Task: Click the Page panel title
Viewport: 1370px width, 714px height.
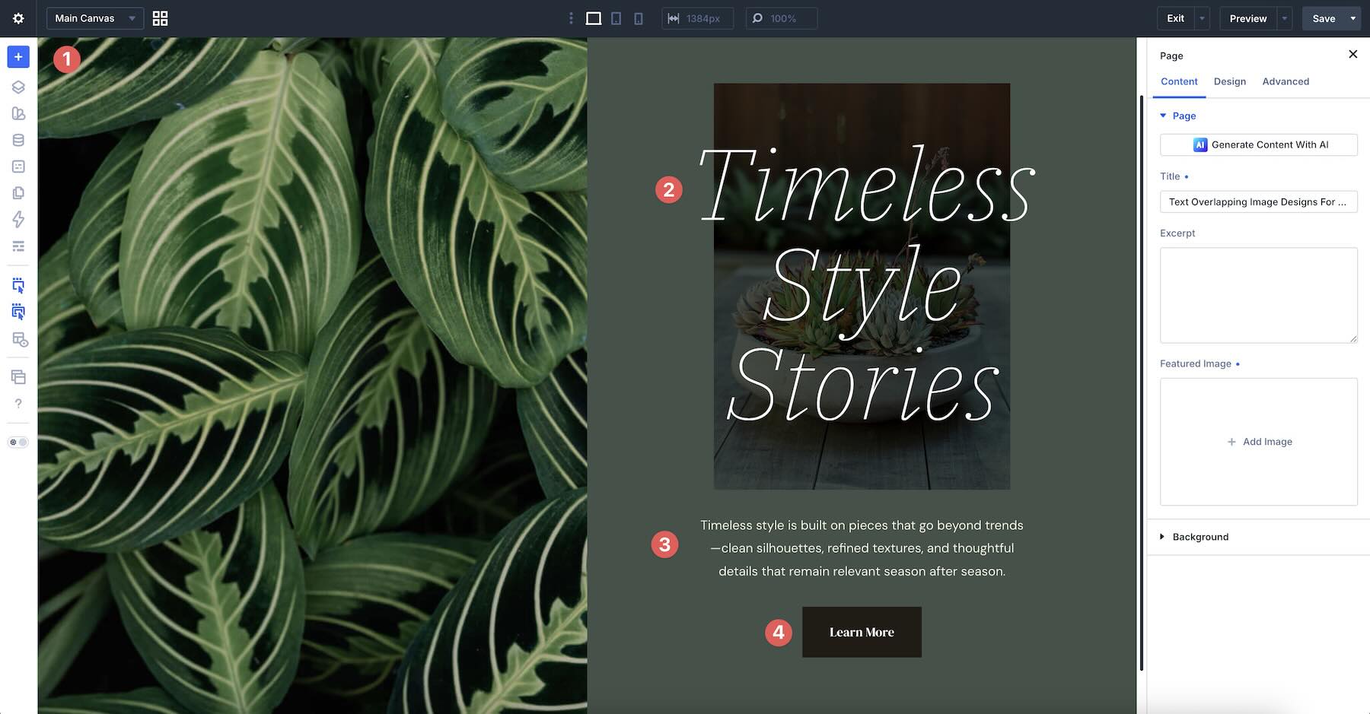Action: pyautogui.click(x=1171, y=56)
